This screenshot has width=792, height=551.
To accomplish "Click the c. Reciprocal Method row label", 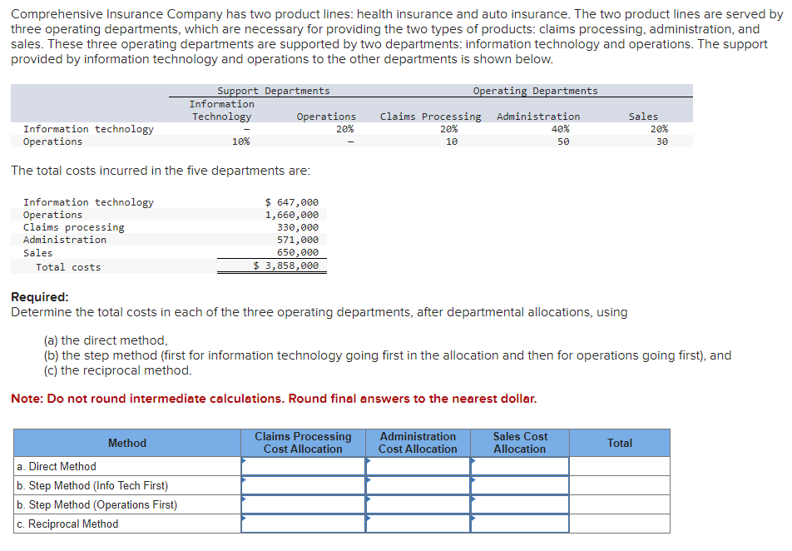I will 67,523.
